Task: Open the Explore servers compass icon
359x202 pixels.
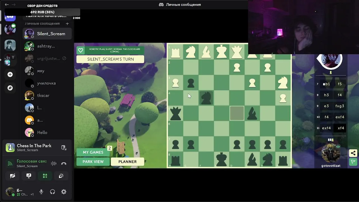Action: 10,88
